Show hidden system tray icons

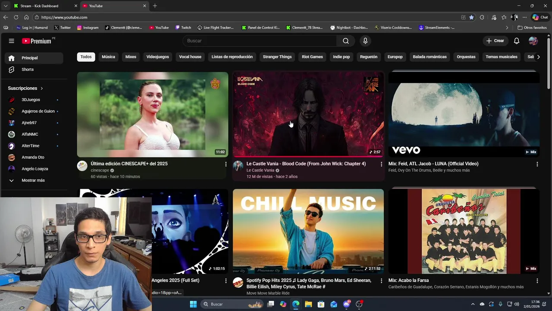[473, 304]
